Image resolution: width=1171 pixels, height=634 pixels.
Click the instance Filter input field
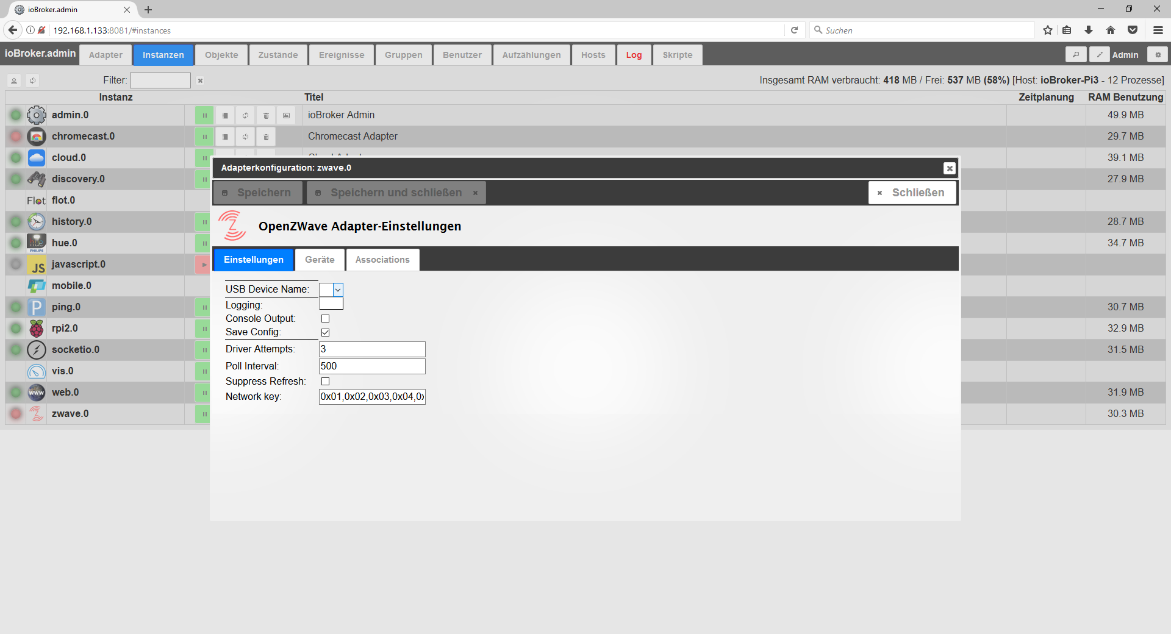pos(160,80)
